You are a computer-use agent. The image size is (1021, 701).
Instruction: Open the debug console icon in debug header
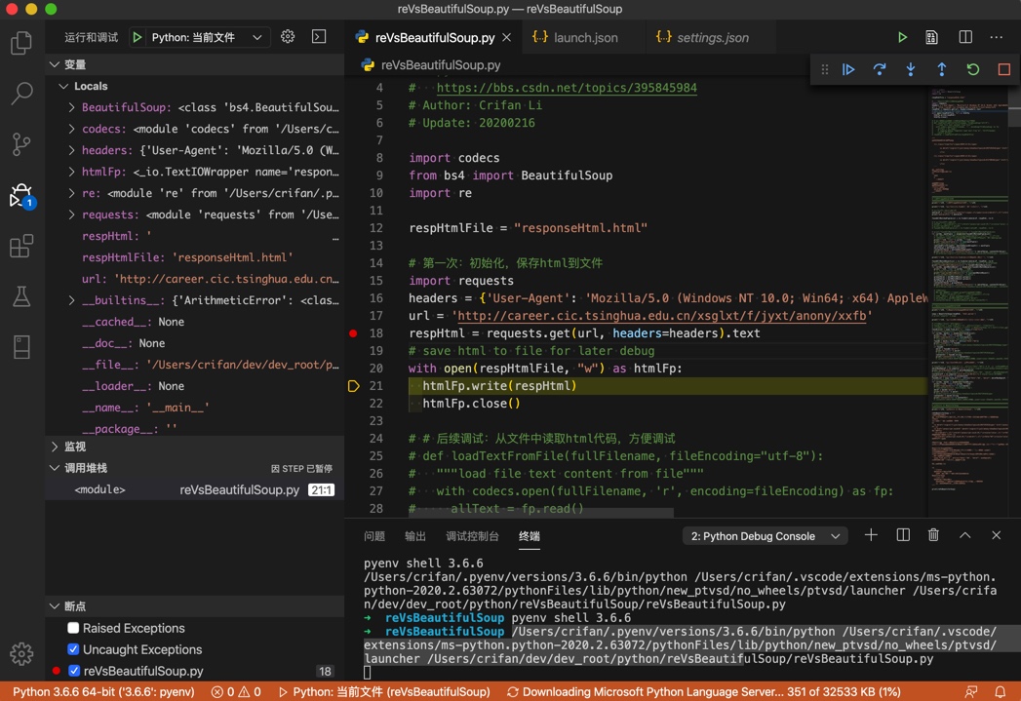click(x=319, y=36)
